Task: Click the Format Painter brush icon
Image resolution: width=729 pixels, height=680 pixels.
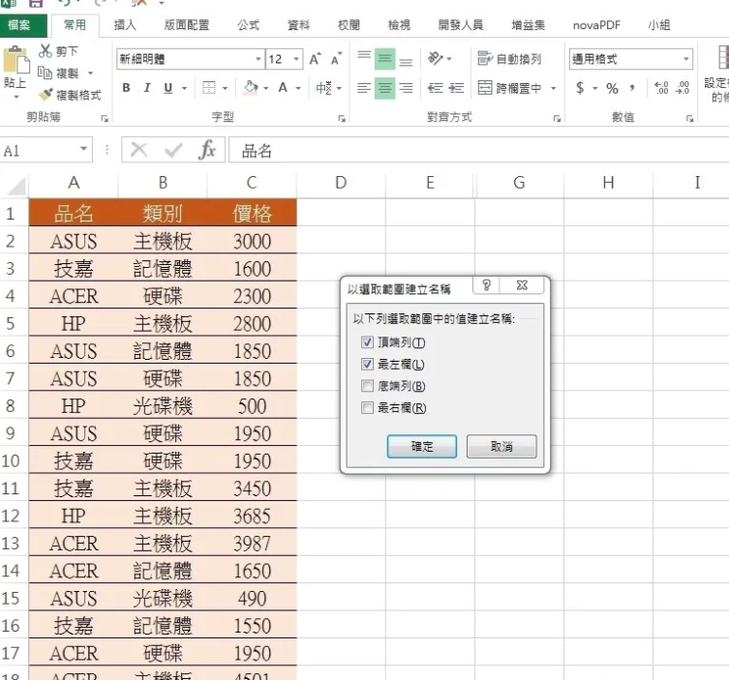Action: [46, 95]
